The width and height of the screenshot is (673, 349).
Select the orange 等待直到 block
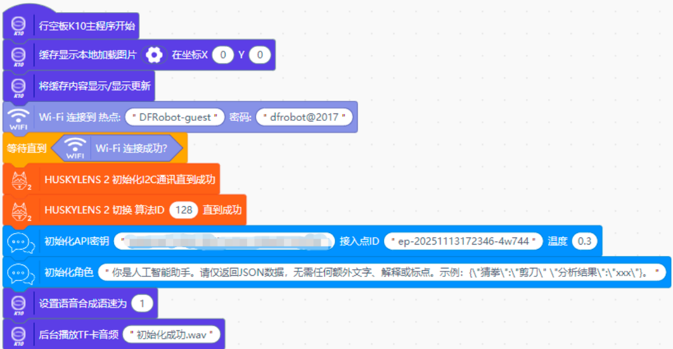click(x=24, y=148)
